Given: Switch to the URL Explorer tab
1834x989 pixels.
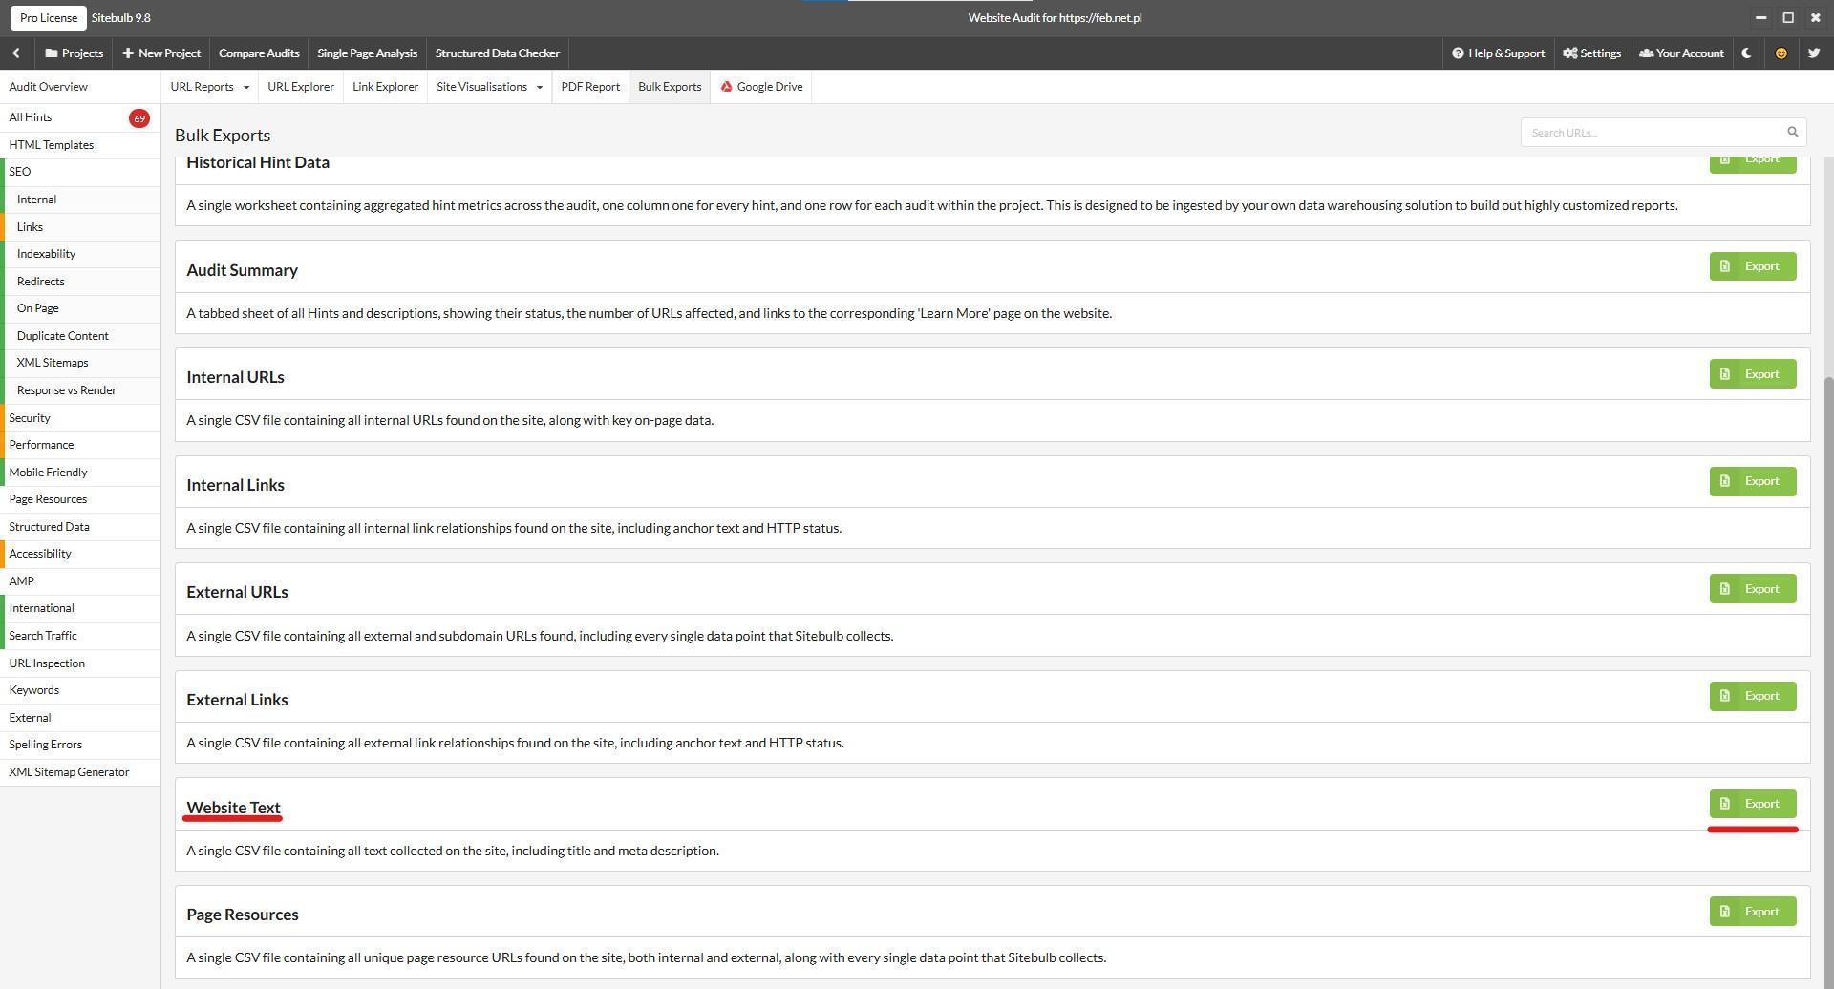Looking at the screenshot, I should click(x=301, y=87).
